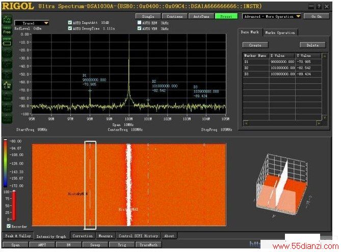Click the -82.542 Y Value cell
This screenshot has height=252, width=341.
pyautogui.click(x=308, y=68)
